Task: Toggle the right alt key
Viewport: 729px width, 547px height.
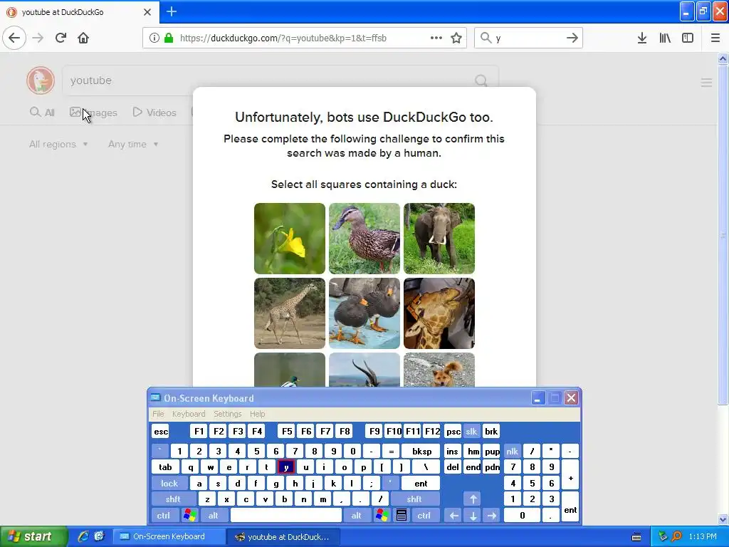Action: [356, 516]
